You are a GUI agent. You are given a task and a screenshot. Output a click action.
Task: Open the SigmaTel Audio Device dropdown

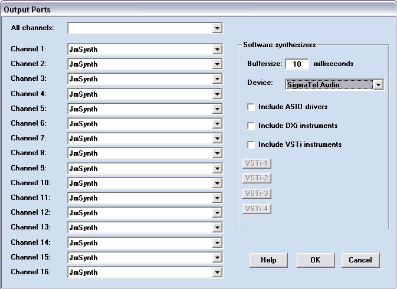(x=334, y=85)
